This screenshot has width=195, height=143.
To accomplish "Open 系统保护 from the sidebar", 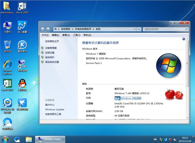I will point(50,57).
